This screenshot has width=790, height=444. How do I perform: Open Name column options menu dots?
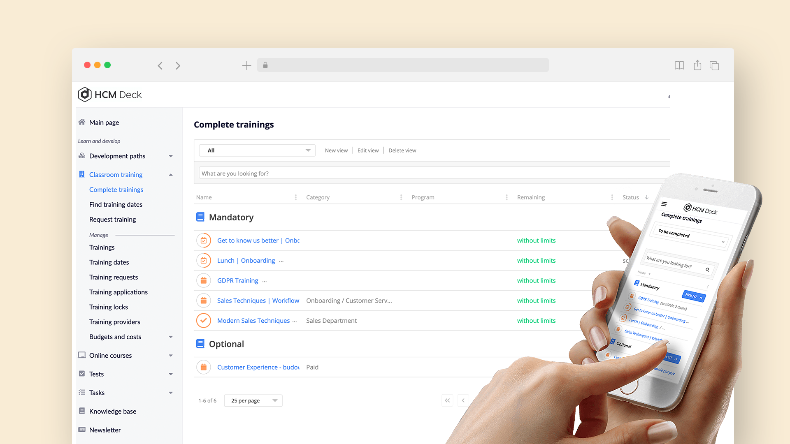(296, 197)
